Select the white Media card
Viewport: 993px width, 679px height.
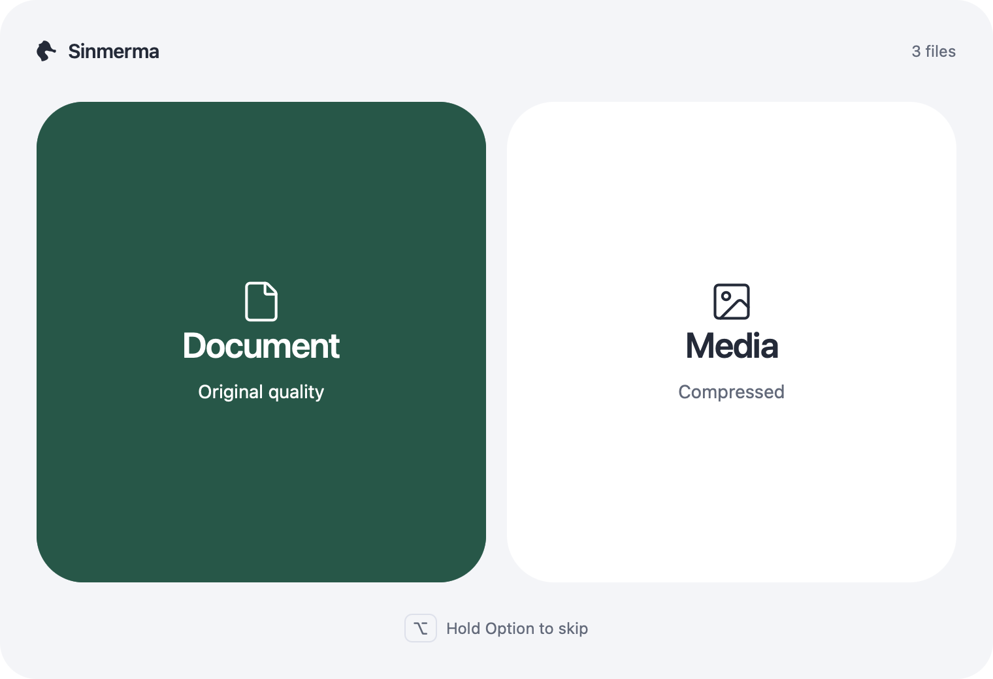[732, 342]
